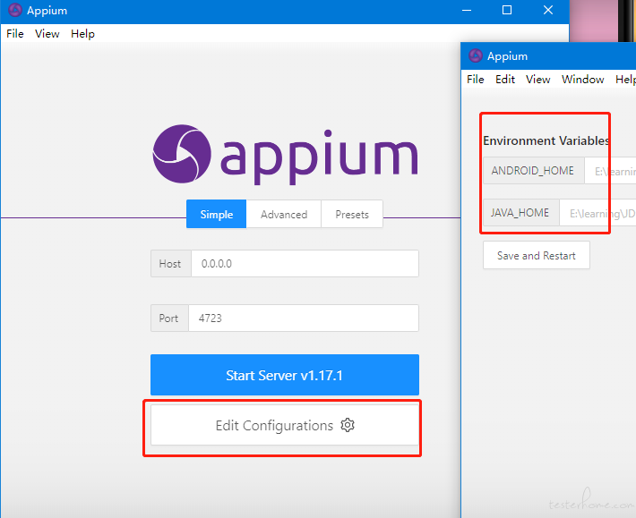
Task: Open File menu in main Appium window
Action: tap(15, 34)
